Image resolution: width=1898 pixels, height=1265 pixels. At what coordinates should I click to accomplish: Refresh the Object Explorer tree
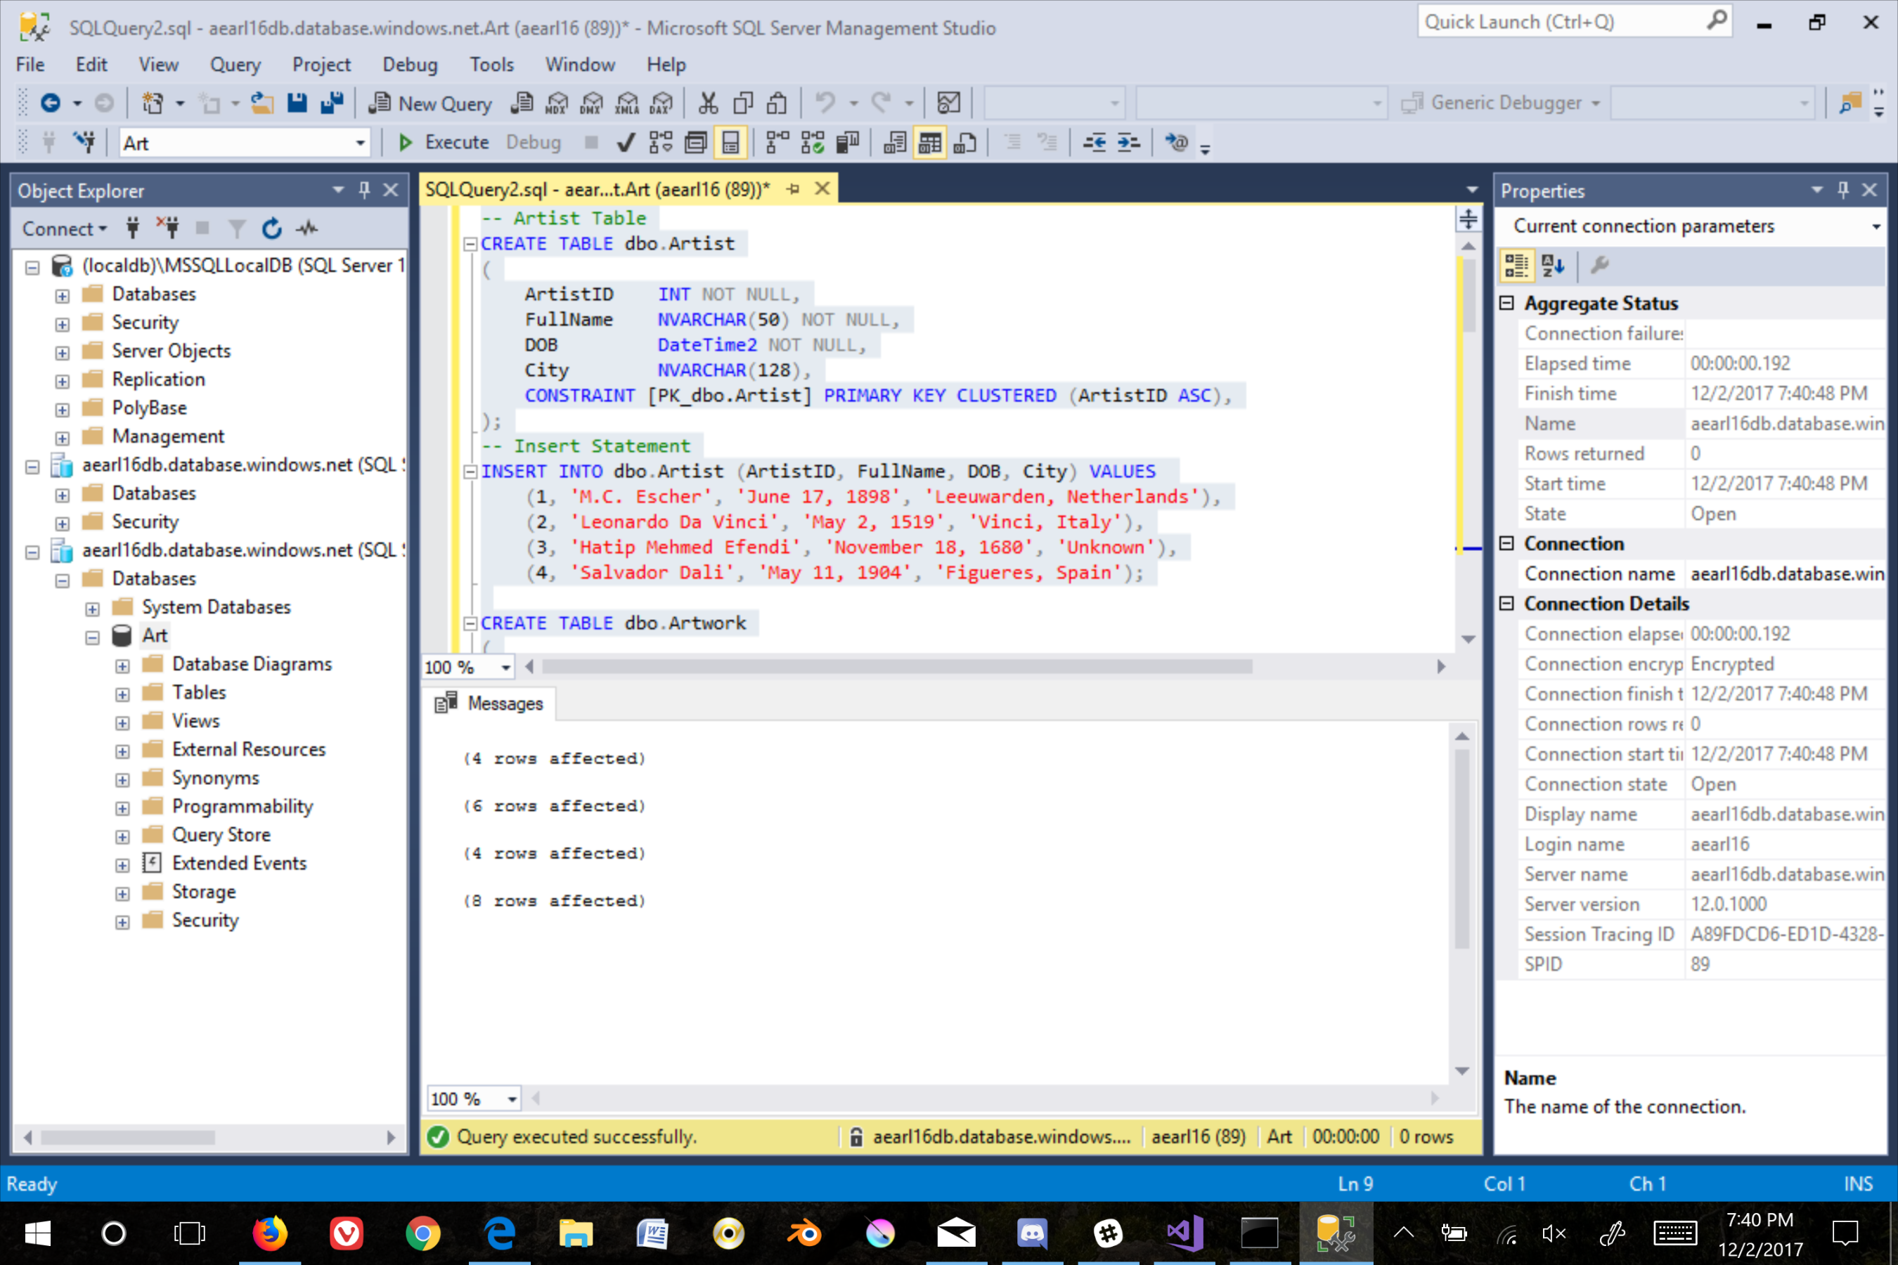[271, 229]
